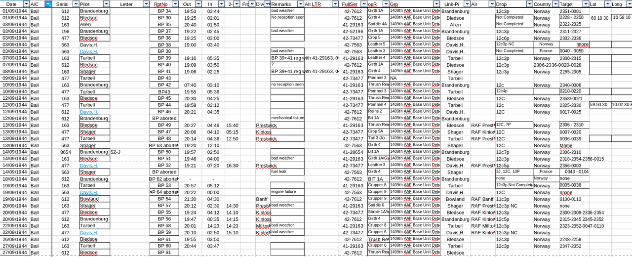Open the FullSer column filter dropdown
The height and width of the screenshot is (257, 632).
[x=364, y=4]
